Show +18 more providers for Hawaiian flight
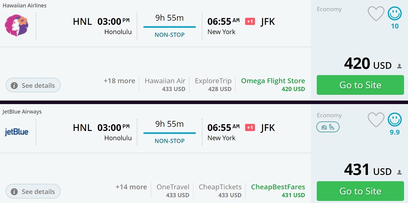This screenshot has width=408, height=203. [119, 81]
